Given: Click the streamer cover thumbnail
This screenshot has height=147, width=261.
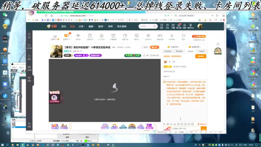Looking at the screenshot, I should pos(56,51).
